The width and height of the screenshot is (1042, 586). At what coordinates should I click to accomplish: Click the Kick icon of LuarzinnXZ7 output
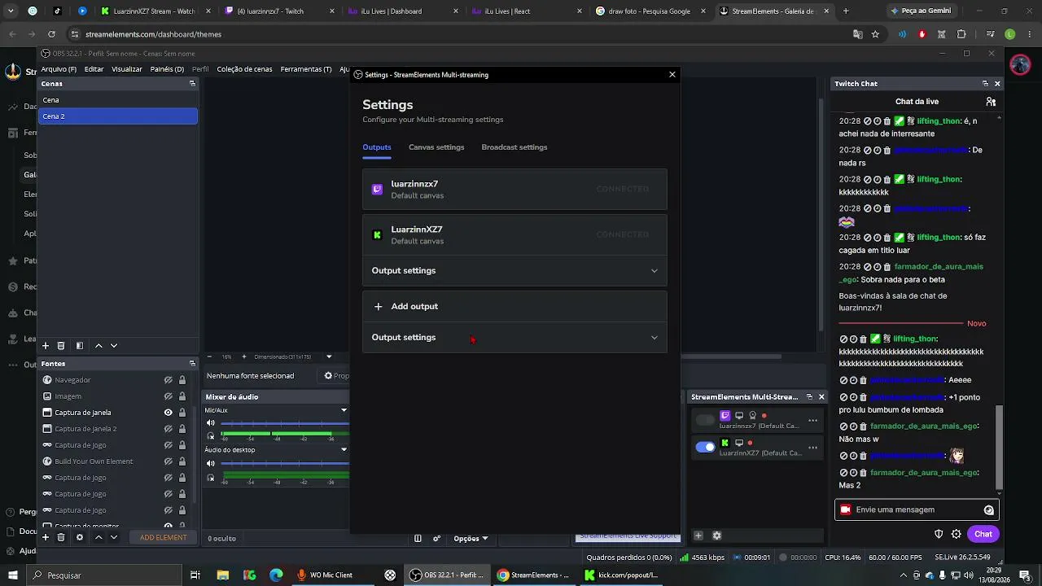(725, 443)
